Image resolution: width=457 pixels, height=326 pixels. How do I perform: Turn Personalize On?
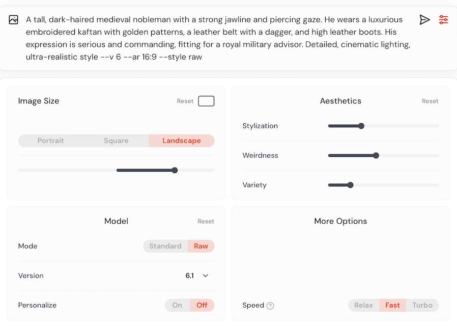pyautogui.click(x=177, y=305)
